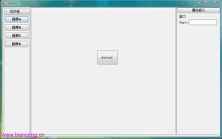Collapse the 控件框 panel header

tap(17, 11)
